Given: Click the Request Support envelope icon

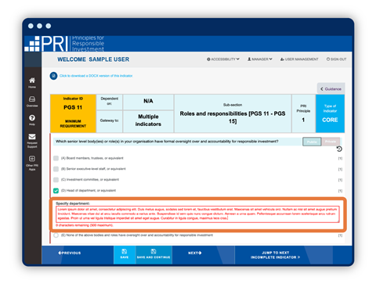Looking at the screenshot, I should 32,140.
